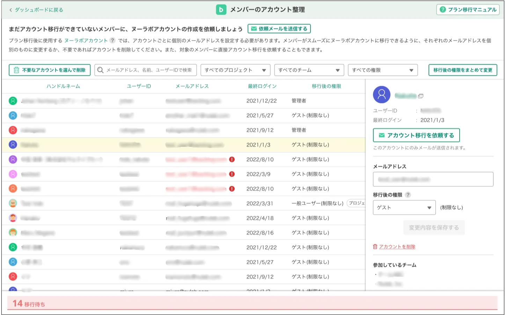This screenshot has width=505, height=315.
Task: Click 不要なアカウントを選んで削除 button
Action: pyautogui.click(x=50, y=70)
